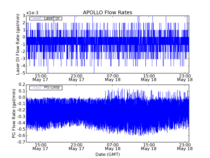Click the x1e-3 scale multiplier text
This screenshot has width=210, height=158.
pyautogui.click(x=33, y=13)
